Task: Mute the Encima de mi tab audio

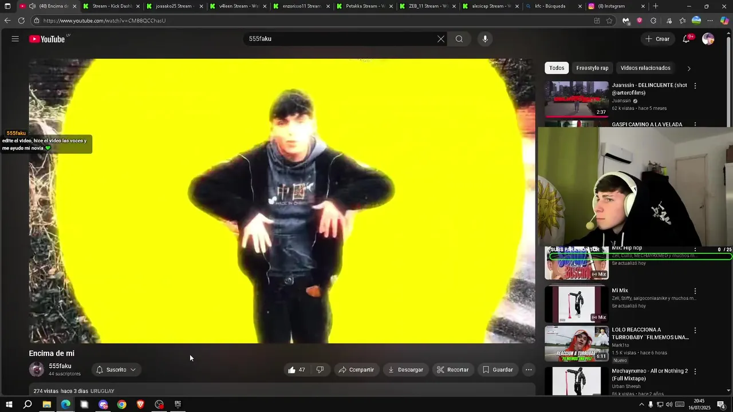Action: click(33, 6)
